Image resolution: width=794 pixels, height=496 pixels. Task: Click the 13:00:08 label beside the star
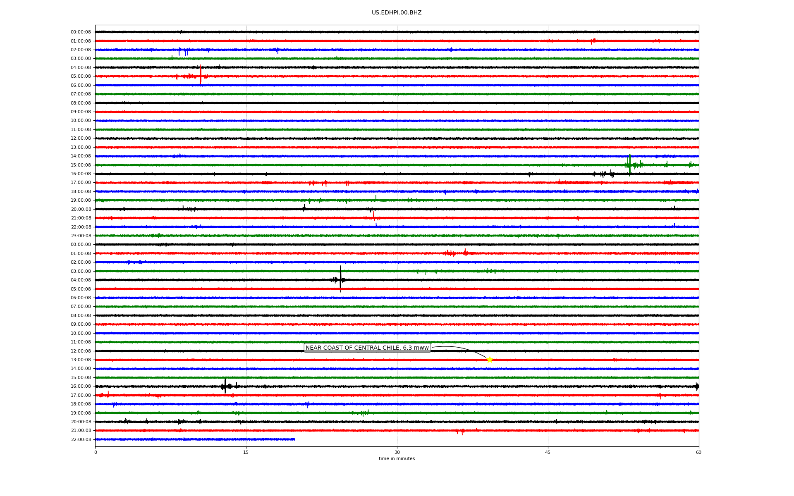pyautogui.click(x=81, y=360)
